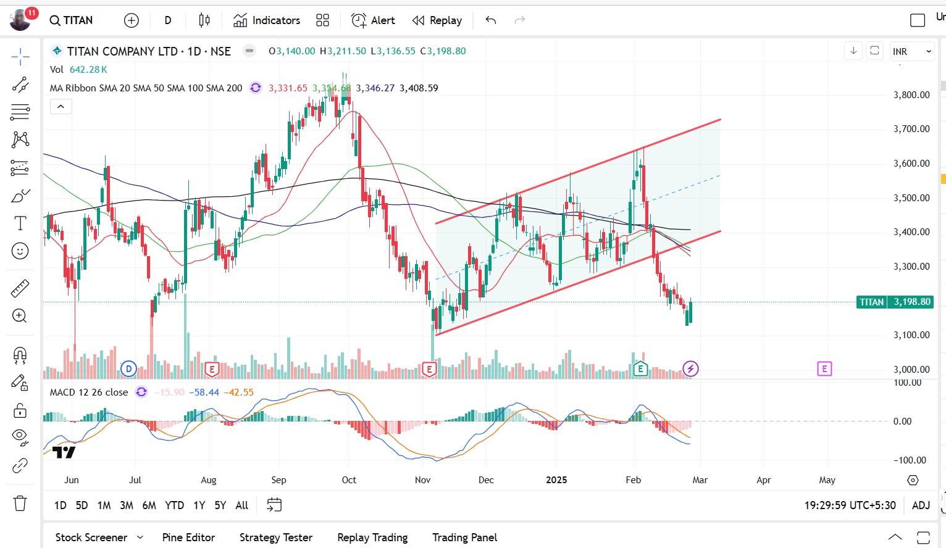
Task: Click the TITAN price label 3,198.80
Action: click(x=895, y=302)
